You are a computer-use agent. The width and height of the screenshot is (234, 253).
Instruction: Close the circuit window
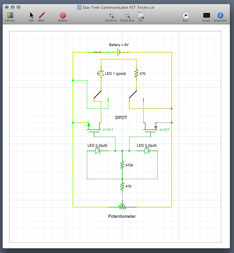click(7, 7)
